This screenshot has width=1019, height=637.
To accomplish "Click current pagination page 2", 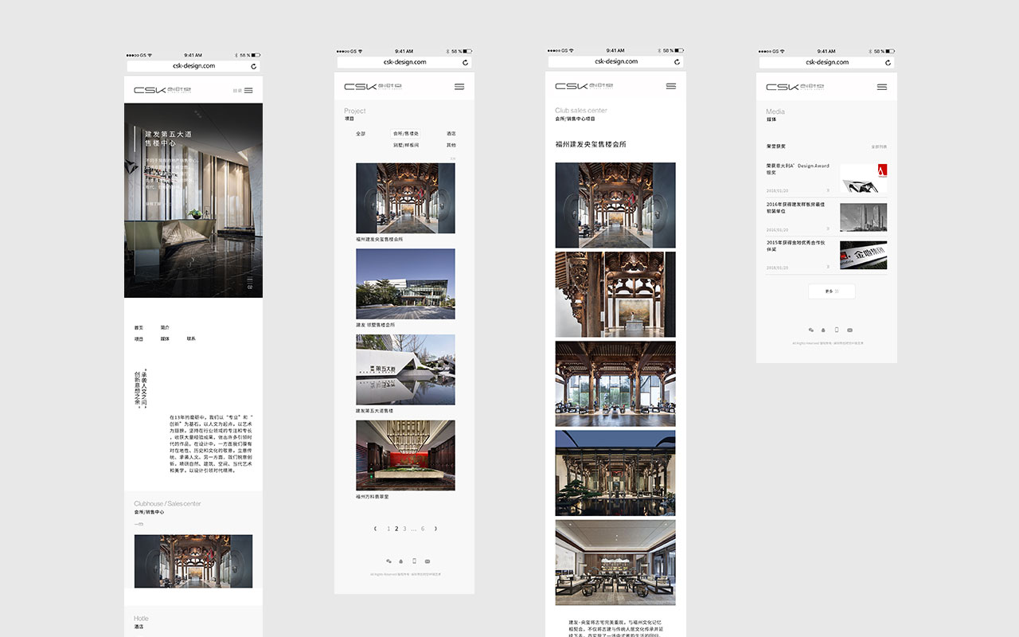I will point(396,529).
